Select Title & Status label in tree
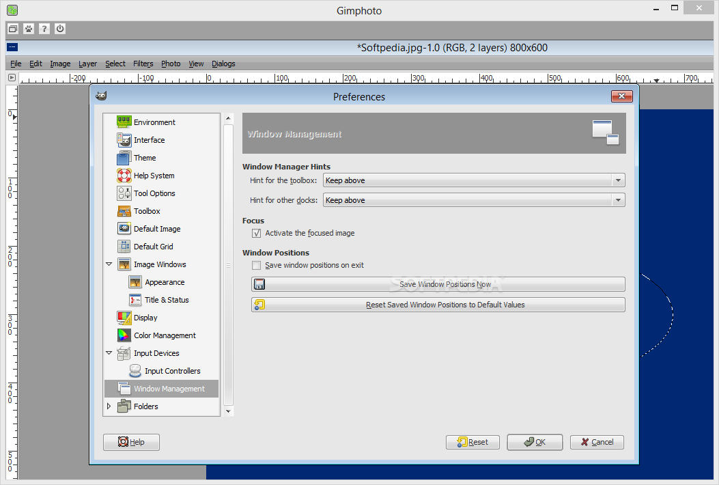This screenshot has width=719, height=485. [x=167, y=300]
